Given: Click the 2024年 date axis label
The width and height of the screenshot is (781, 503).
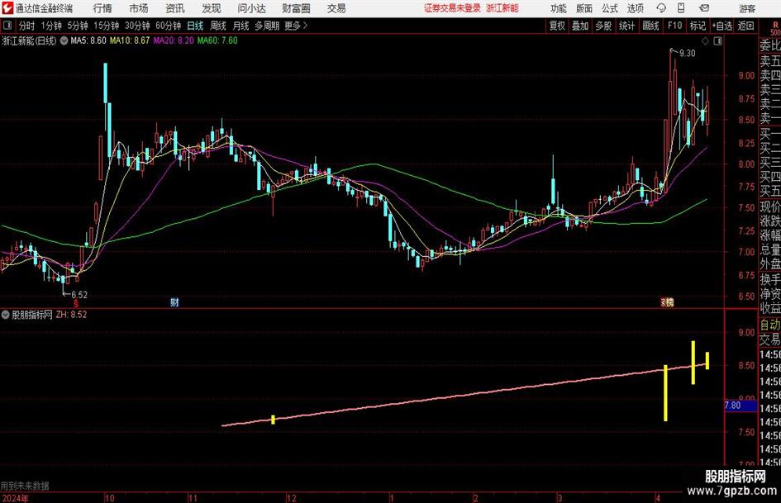Looking at the screenshot, I should tap(15, 498).
